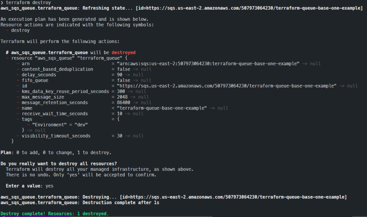This screenshot has height=217, width=367.
Task: Click the 'id' attribute URL value
Action: (x=227, y=86)
